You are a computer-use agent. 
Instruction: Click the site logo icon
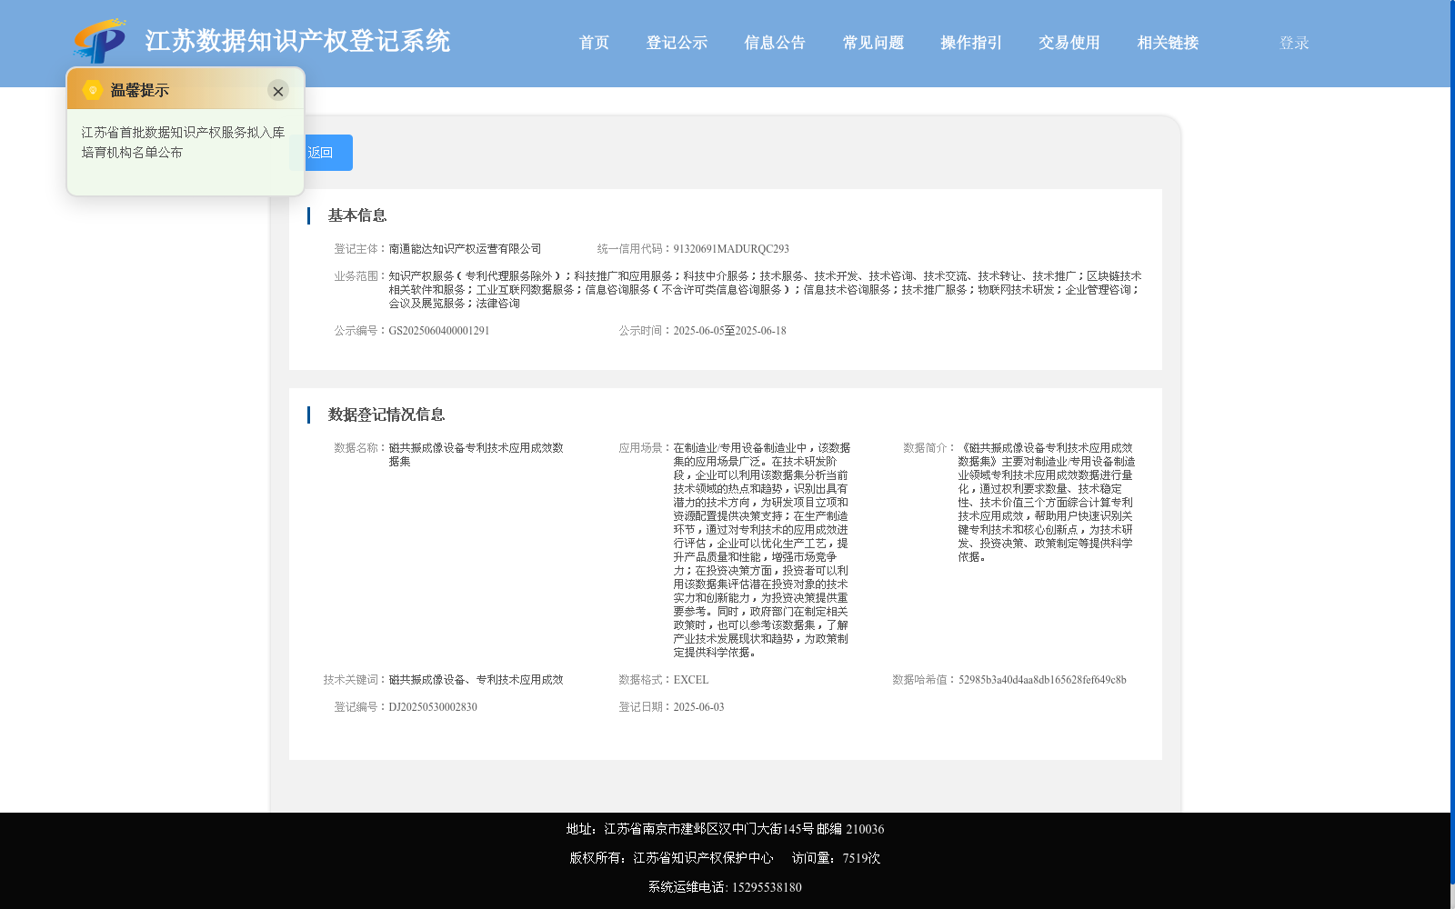(100, 41)
